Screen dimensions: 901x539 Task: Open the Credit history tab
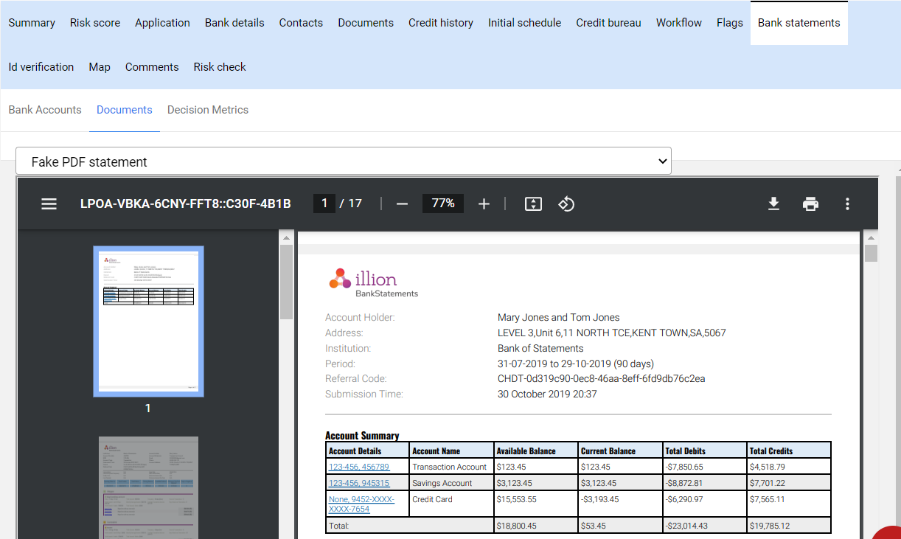pyautogui.click(x=441, y=23)
